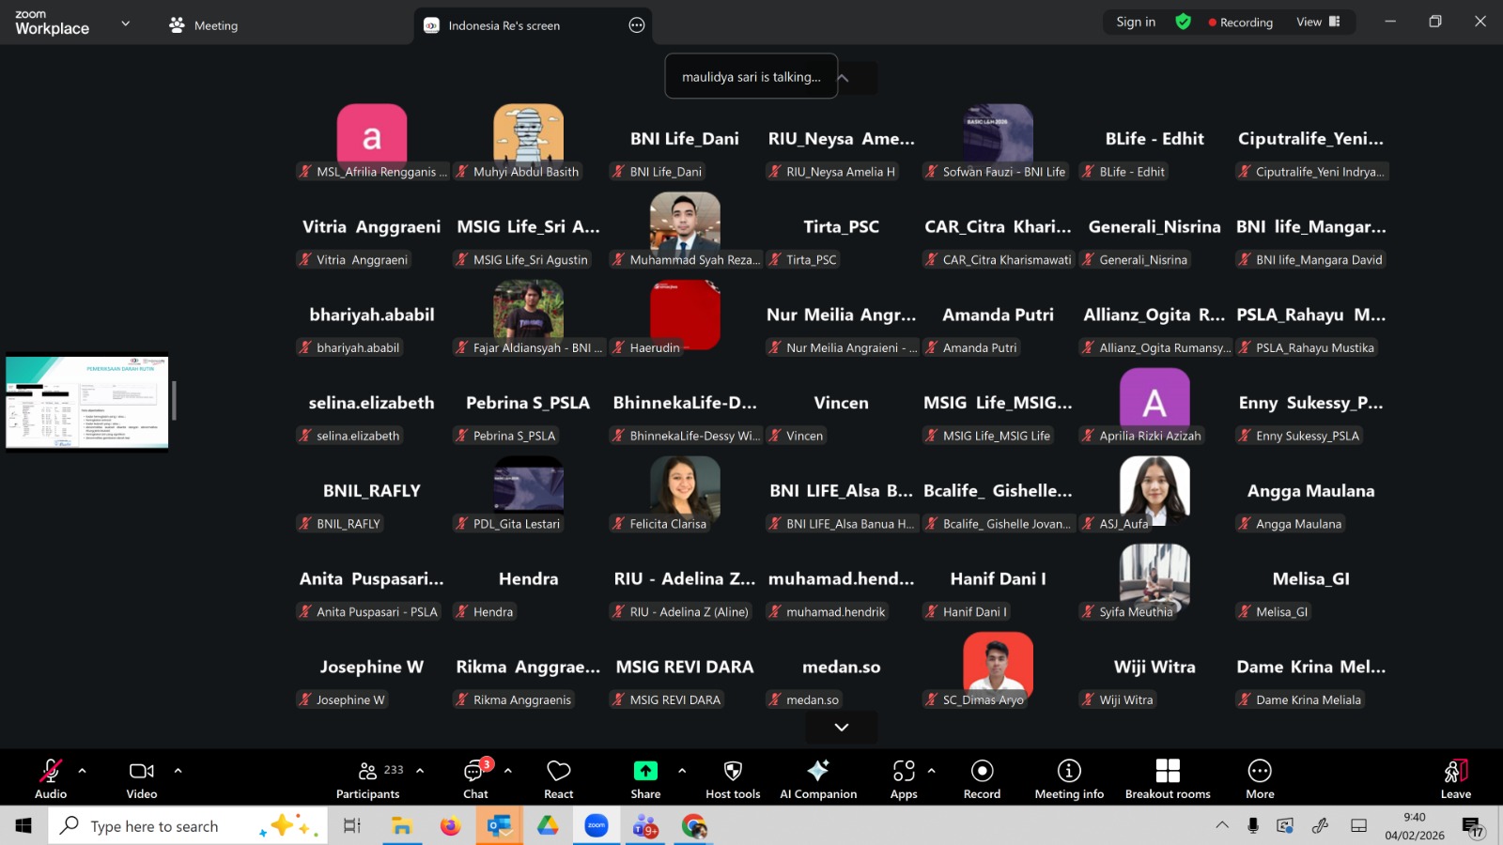This screenshot has height=845, width=1503.
Task: Click the Sign in button
Action: click(1136, 22)
